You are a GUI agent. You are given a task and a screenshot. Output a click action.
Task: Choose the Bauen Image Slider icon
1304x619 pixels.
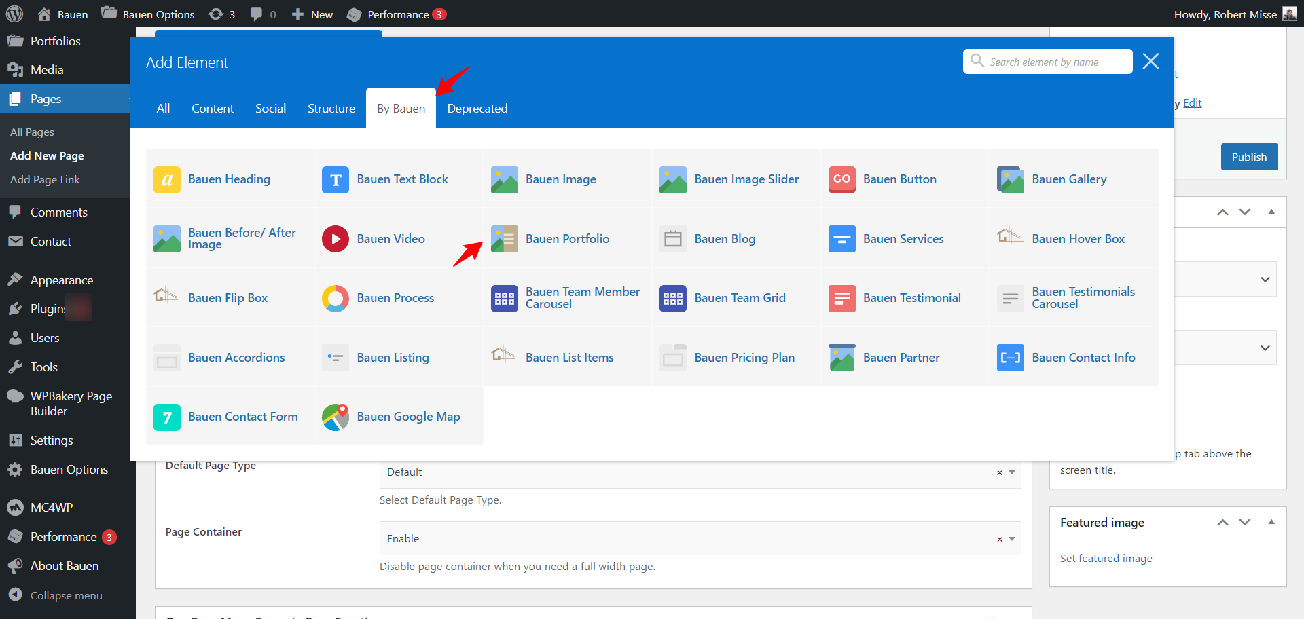click(x=673, y=180)
